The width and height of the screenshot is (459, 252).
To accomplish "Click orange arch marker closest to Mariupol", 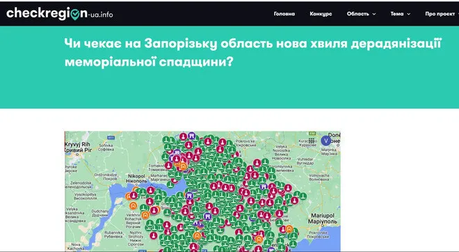I will click(289, 229).
